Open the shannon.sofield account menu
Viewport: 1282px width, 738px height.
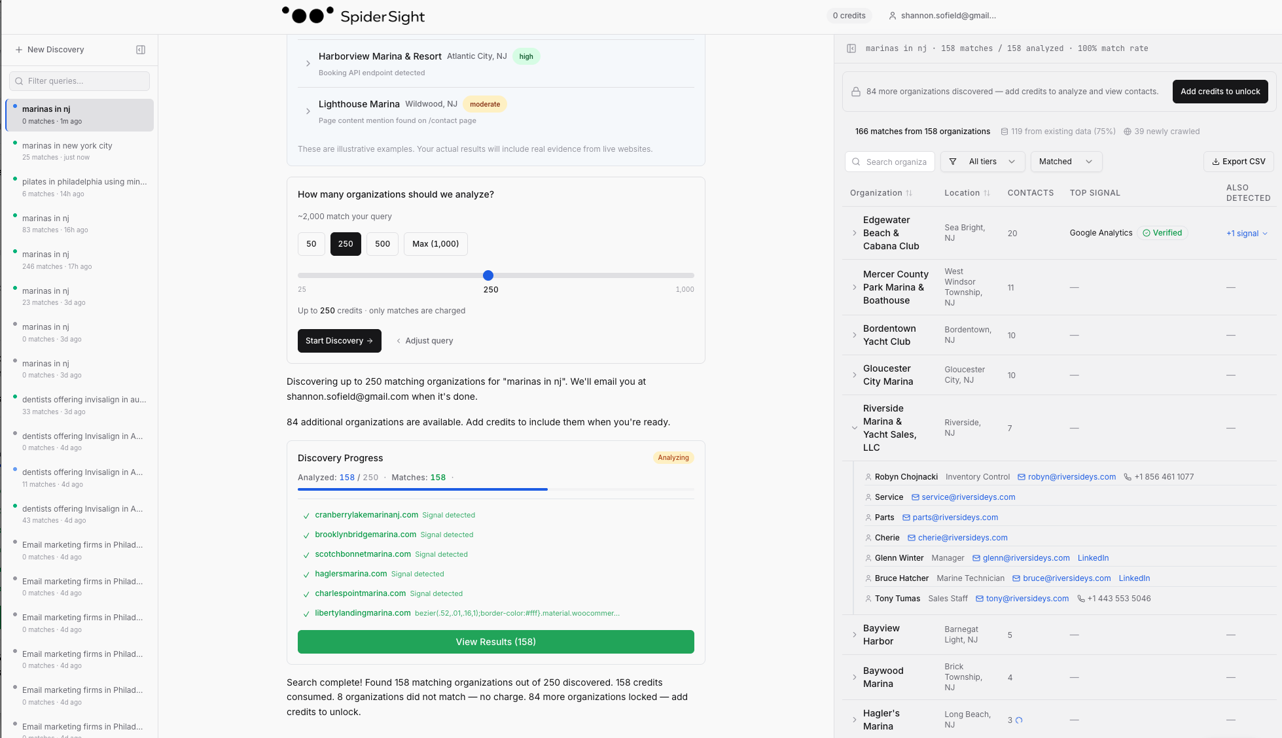point(942,15)
